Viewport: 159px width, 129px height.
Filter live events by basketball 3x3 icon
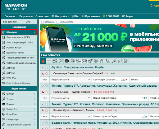(x=96, y=61)
